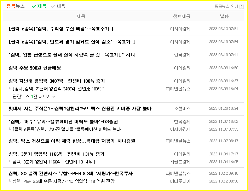Open the 종목뉴스 안내 help link

click(226, 6)
